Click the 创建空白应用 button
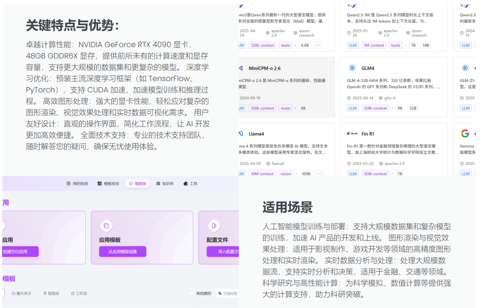 point(19,252)
